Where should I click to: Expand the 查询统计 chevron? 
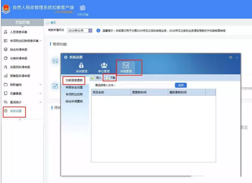41,102
